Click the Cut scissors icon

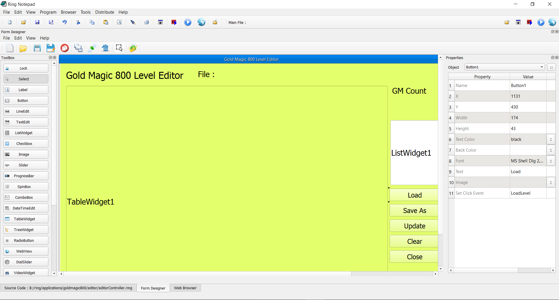pyautogui.click(x=78, y=22)
